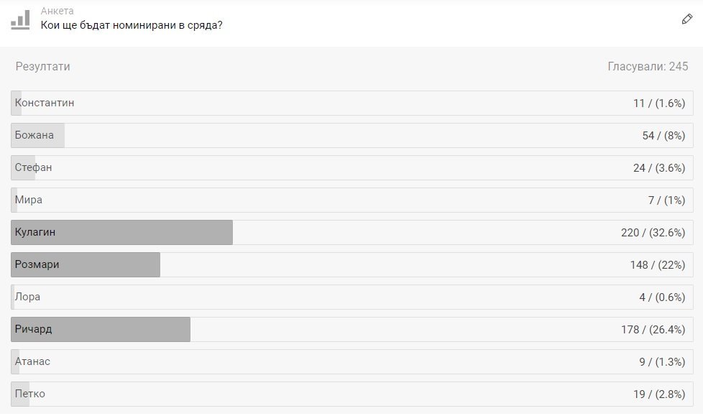Click the Мира poll option
The width and height of the screenshot is (703, 416).
pos(351,200)
